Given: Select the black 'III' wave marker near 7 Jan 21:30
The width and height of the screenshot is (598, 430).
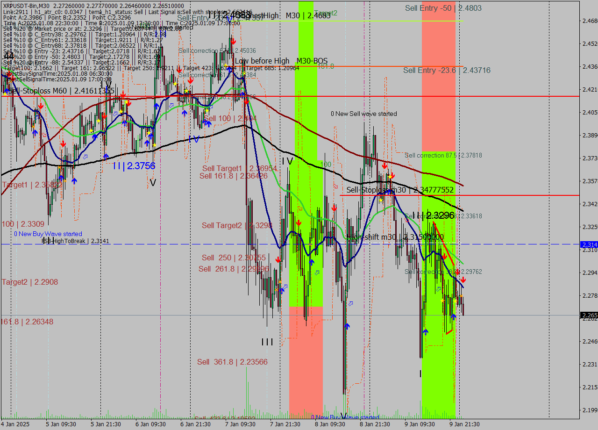Looking at the screenshot, I should pos(267,342).
